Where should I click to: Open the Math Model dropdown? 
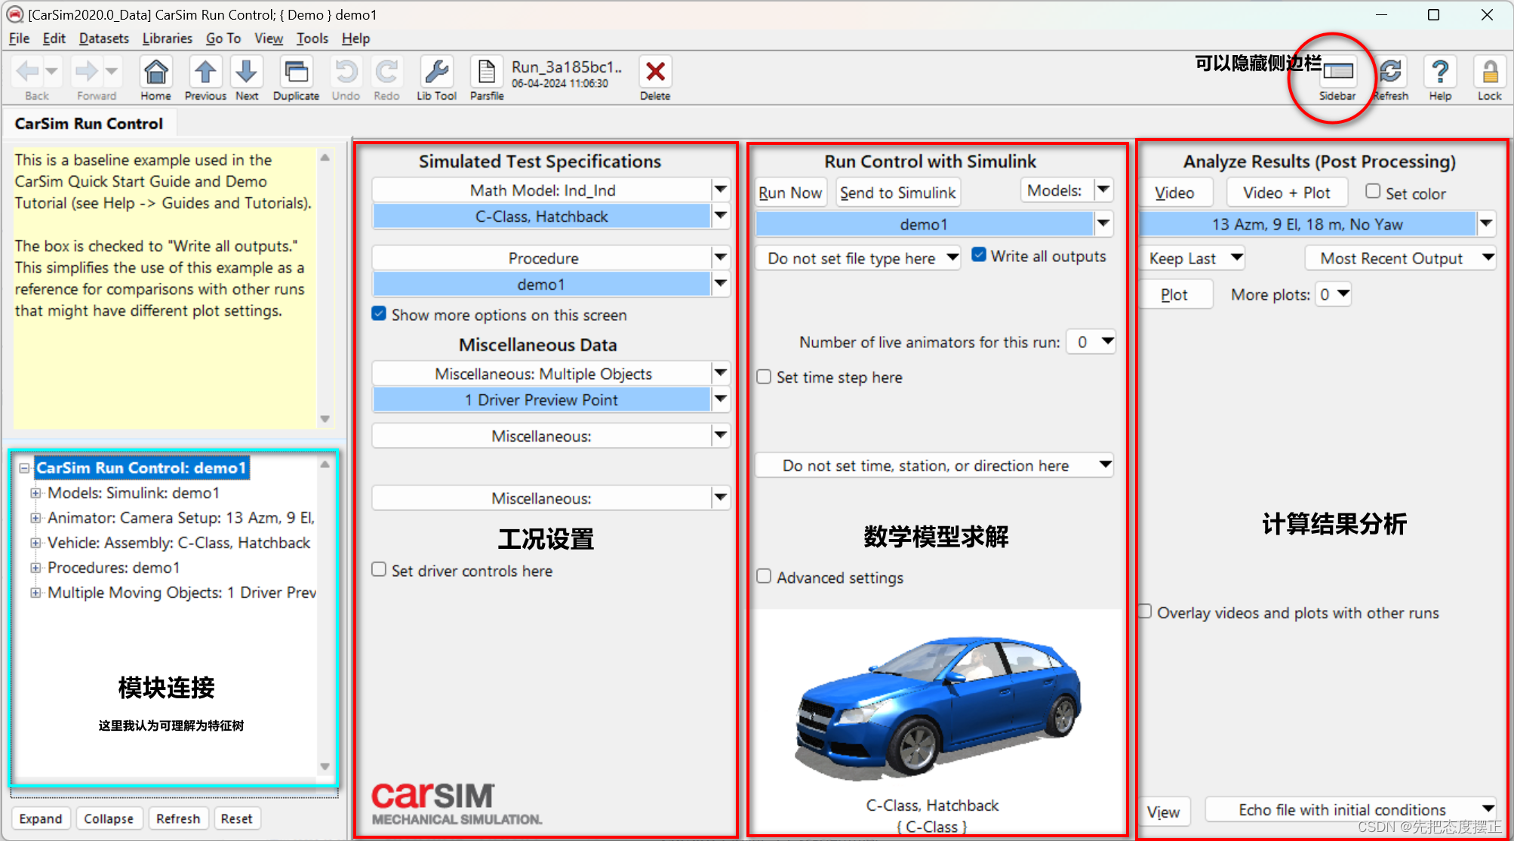[720, 189]
